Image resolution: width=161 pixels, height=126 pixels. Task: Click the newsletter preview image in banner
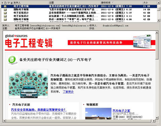[142, 41]
